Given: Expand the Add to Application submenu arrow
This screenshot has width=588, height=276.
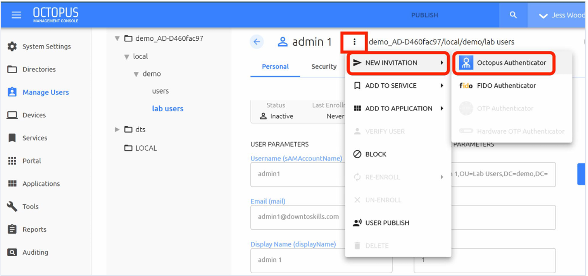Looking at the screenshot, I should click(x=442, y=109).
